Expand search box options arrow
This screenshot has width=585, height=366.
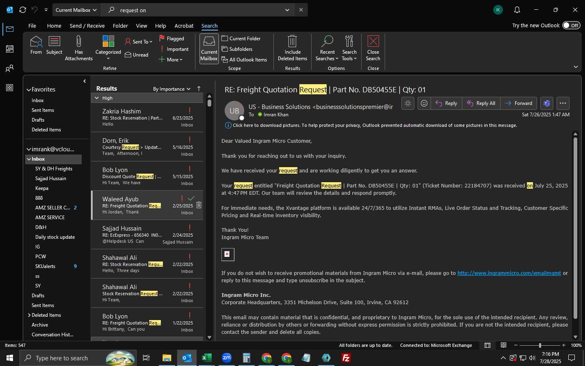click(287, 10)
